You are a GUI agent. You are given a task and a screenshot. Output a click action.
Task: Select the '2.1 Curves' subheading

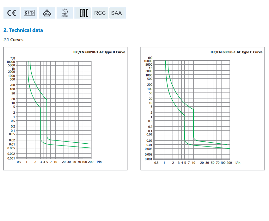(x=13, y=40)
